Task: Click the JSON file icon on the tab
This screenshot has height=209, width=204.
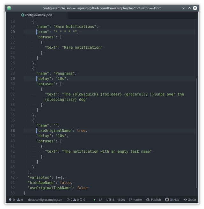Action: pyautogui.click(x=23, y=15)
